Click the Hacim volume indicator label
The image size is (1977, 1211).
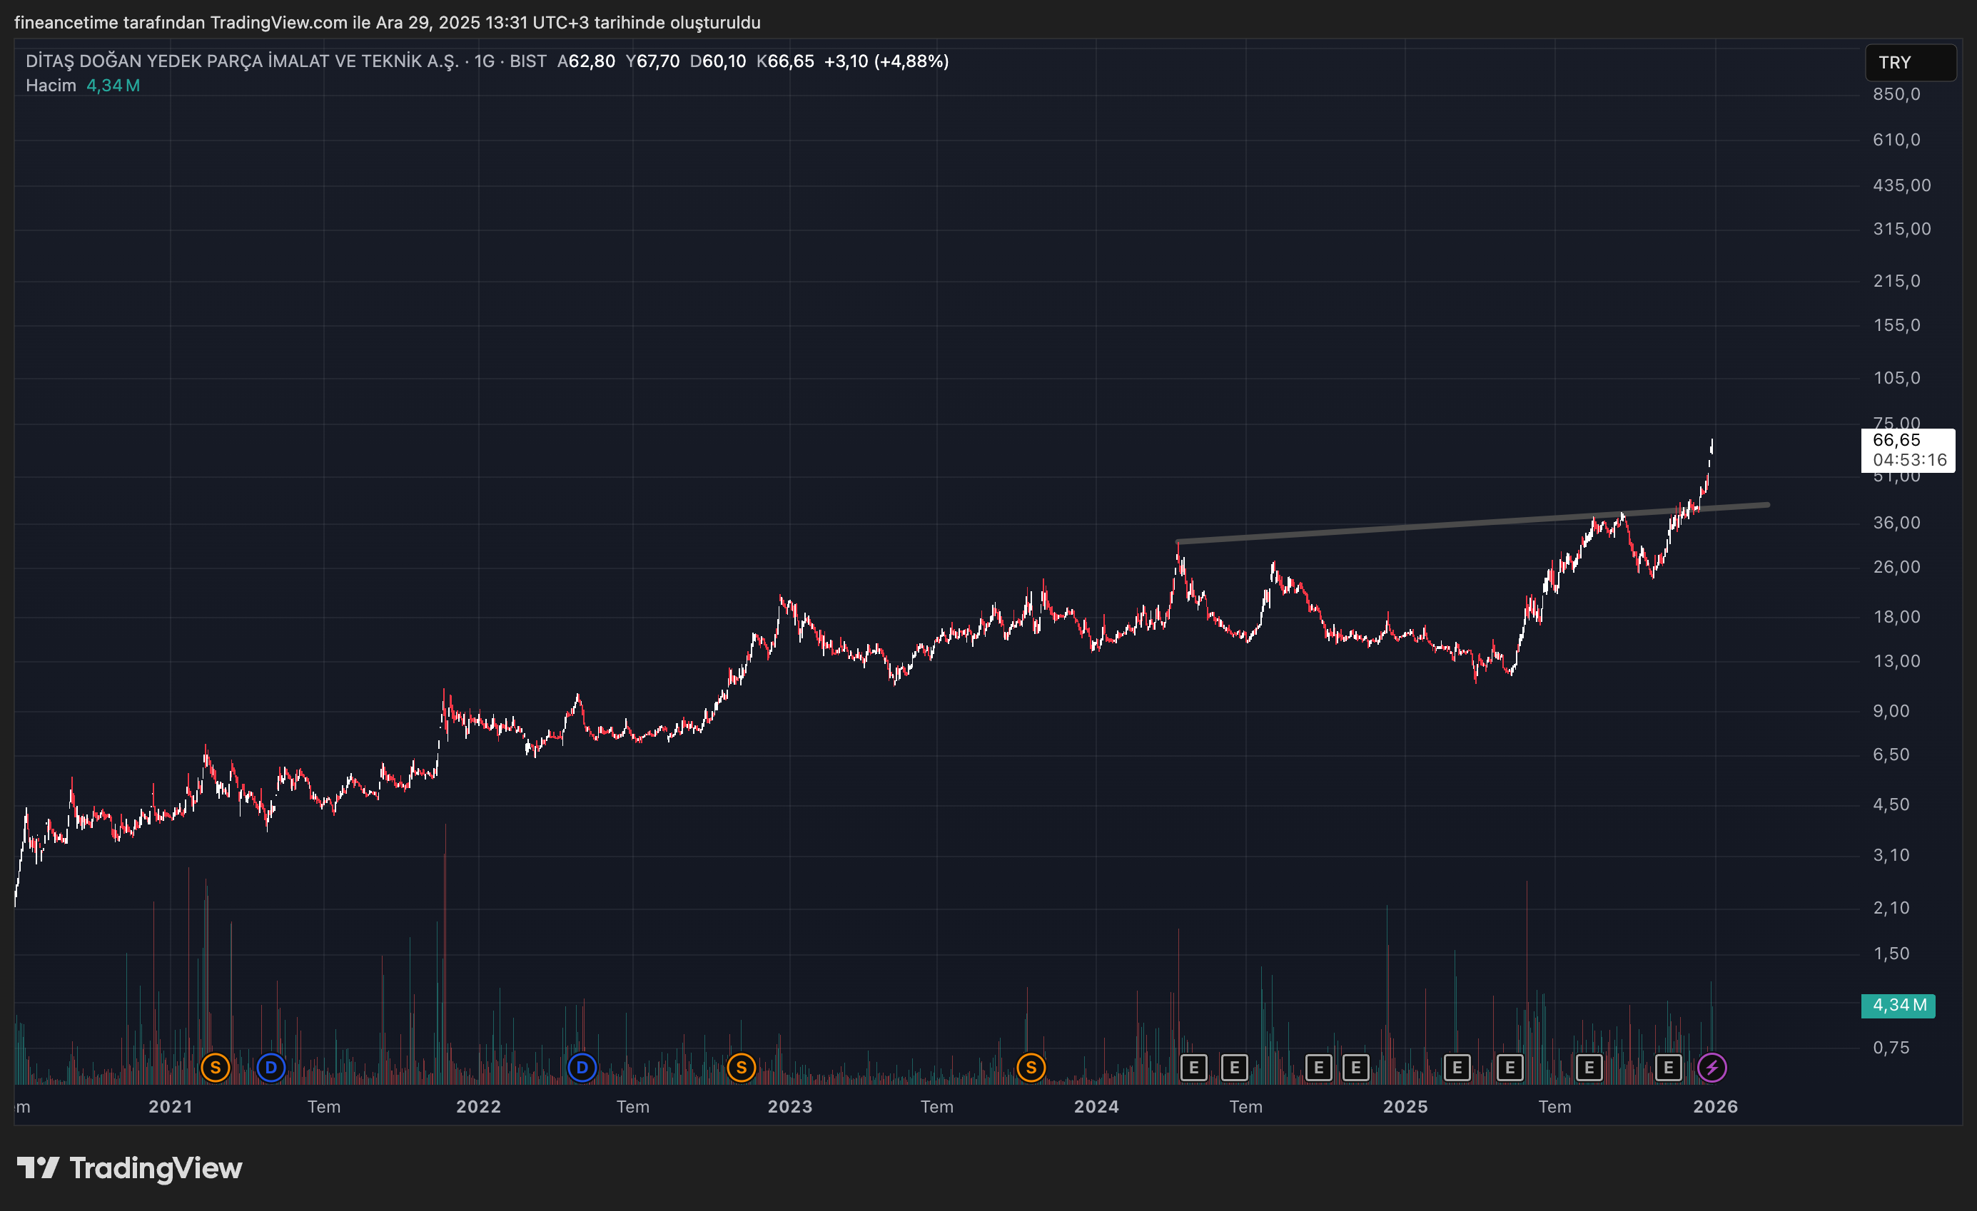(x=51, y=85)
